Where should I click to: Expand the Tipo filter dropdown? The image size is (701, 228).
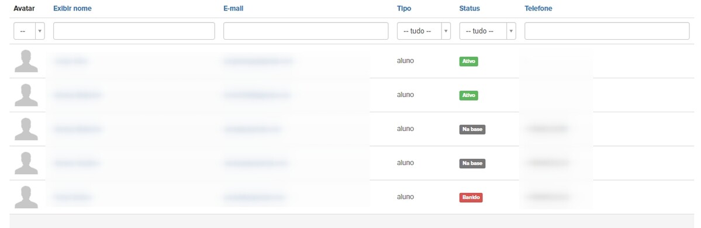click(424, 31)
